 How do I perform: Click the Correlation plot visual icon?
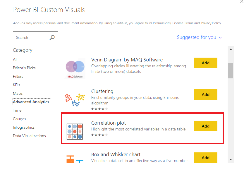[75, 131]
